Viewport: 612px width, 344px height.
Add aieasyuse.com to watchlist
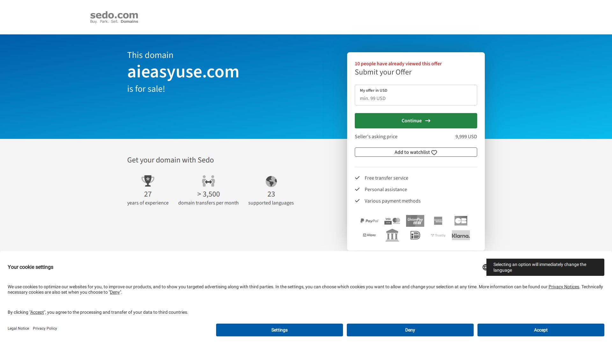[x=416, y=152]
